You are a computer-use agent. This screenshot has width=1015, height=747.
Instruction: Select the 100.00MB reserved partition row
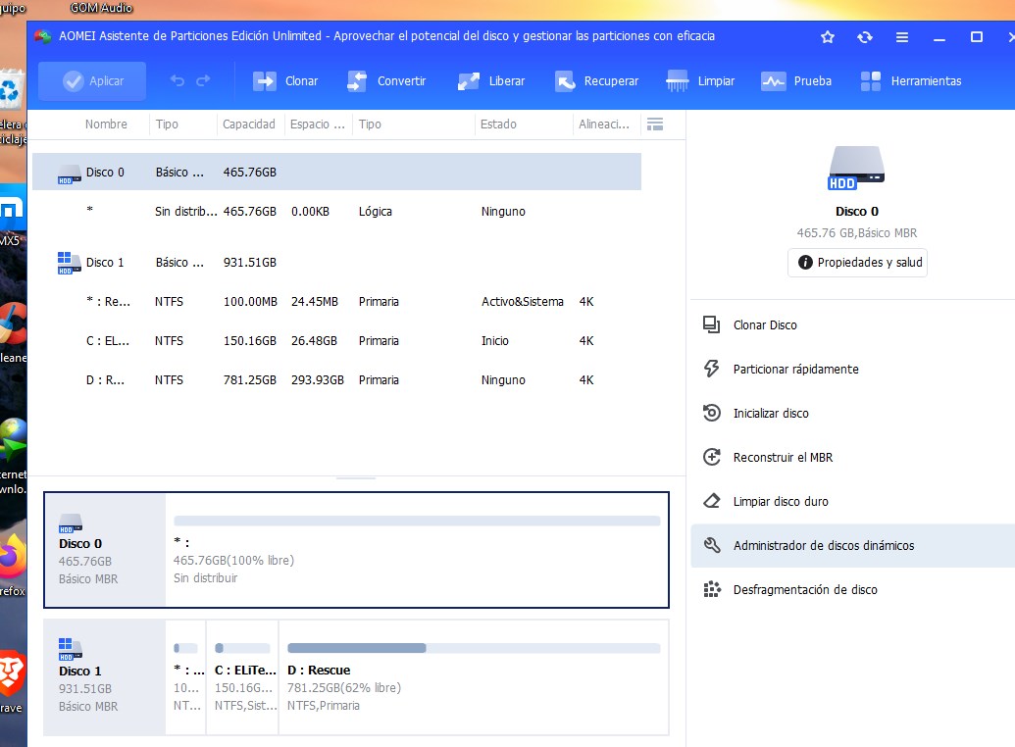336,302
